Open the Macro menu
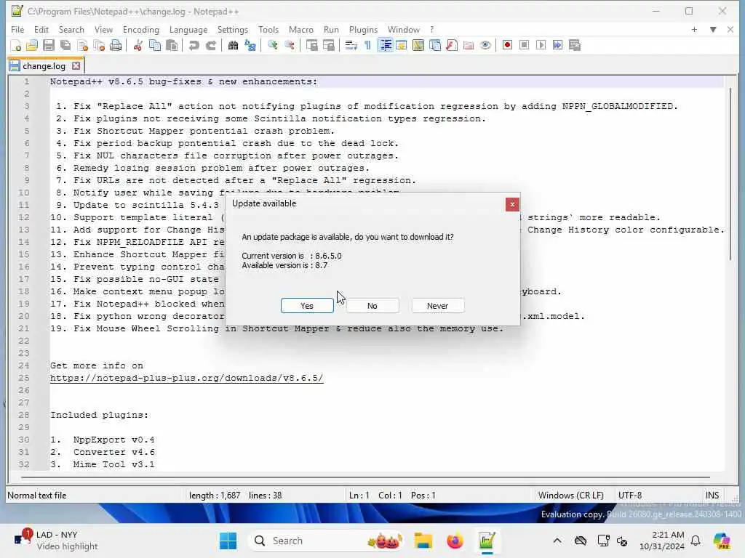Image resolution: width=745 pixels, height=558 pixels. pyautogui.click(x=300, y=29)
